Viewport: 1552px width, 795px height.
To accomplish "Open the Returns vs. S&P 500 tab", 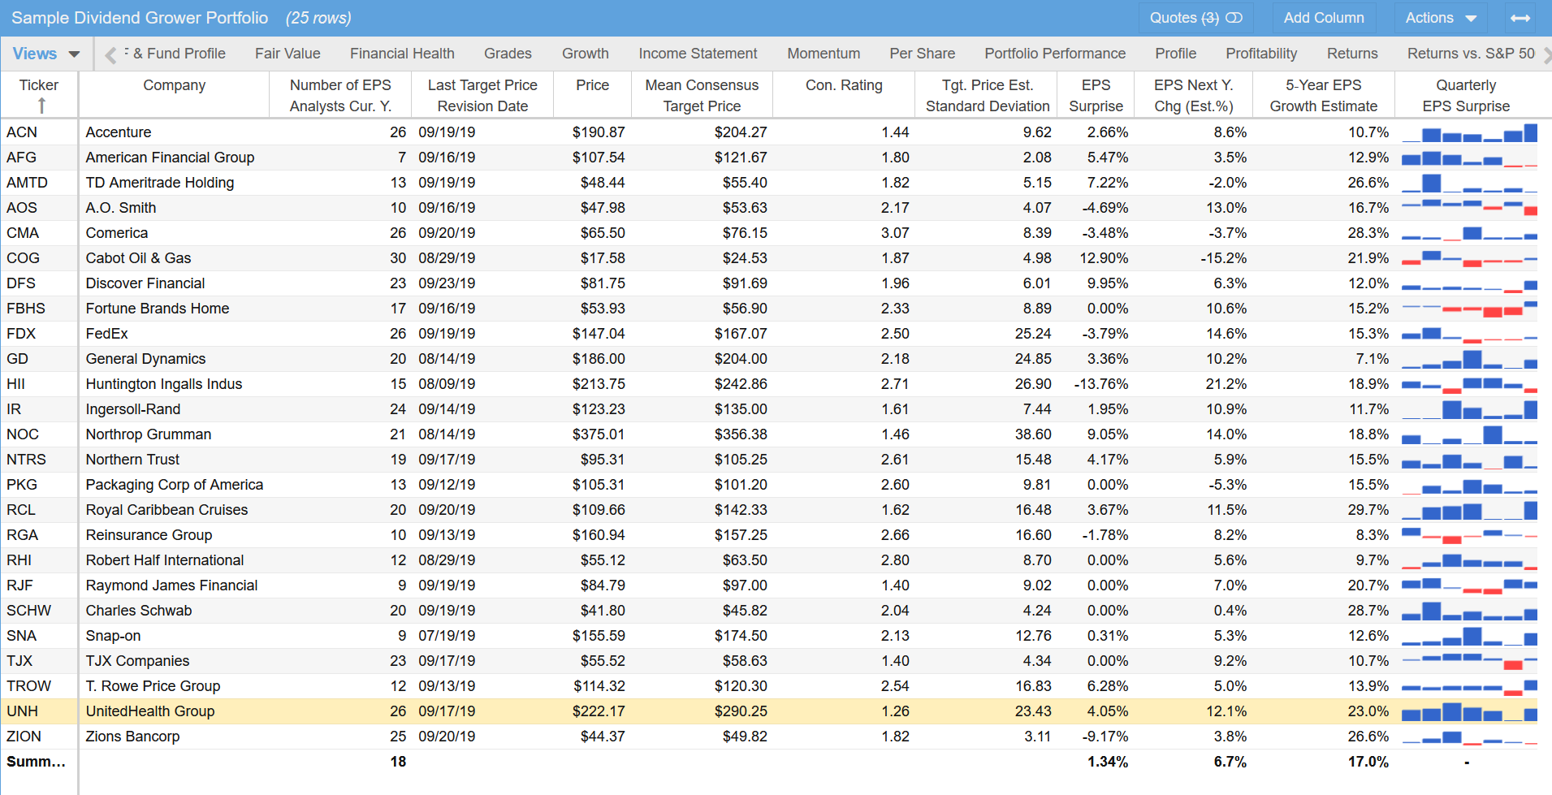I will tap(1471, 54).
